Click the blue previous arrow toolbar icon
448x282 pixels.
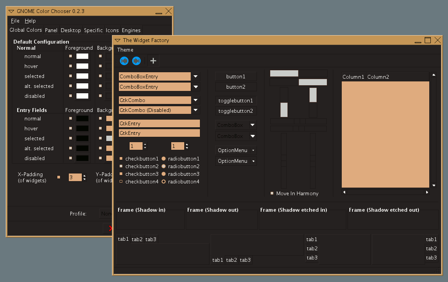(x=124, y=61)
